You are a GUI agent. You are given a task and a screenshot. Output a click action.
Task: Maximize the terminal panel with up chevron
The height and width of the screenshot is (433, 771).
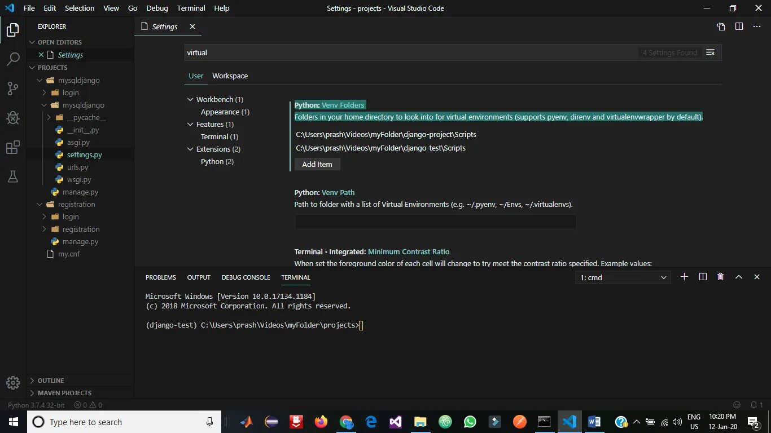coord(738,277)
